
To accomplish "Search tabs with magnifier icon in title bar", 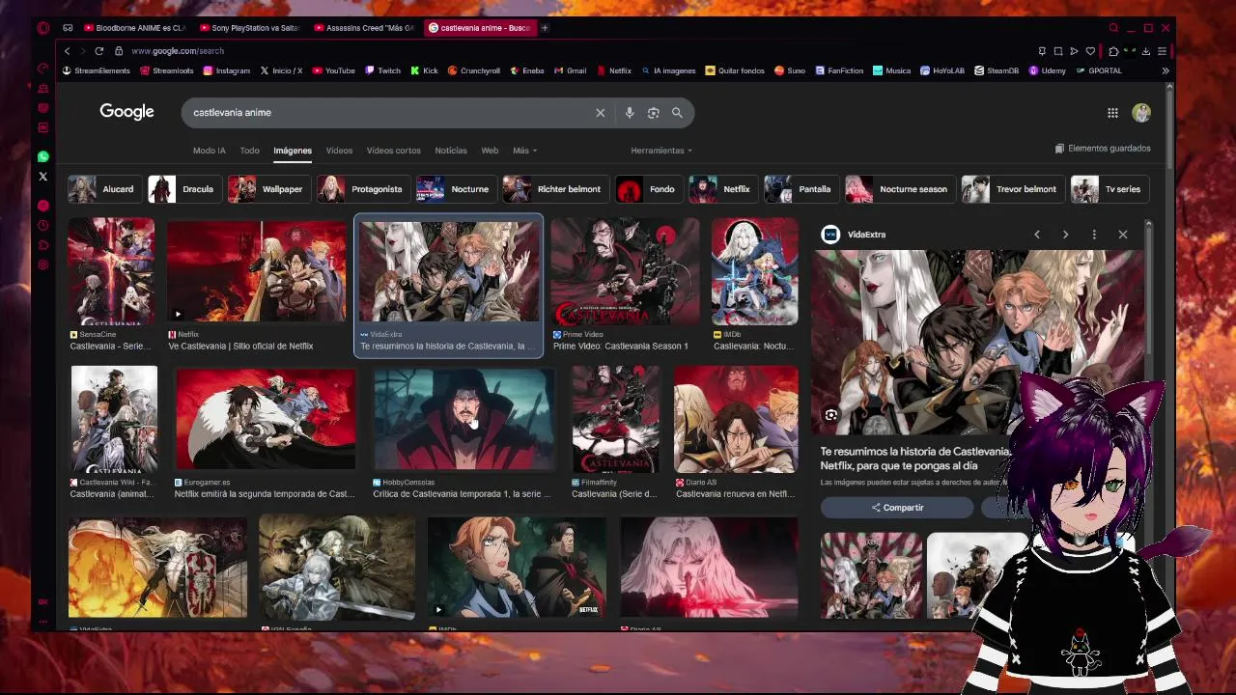I will 1113,28.
